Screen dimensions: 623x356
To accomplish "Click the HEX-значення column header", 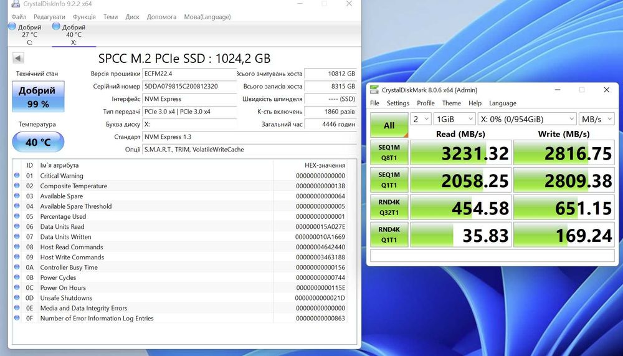I will (x=325, y=165).
